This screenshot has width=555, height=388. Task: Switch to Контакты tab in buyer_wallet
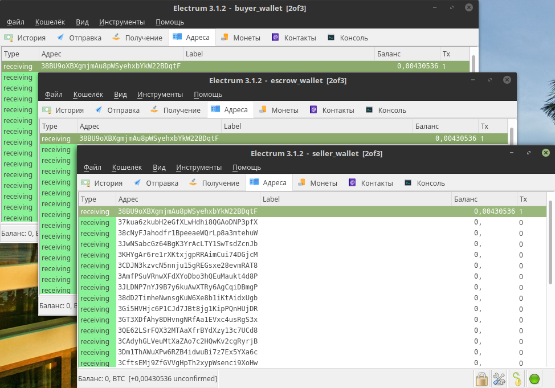point(294,38)
